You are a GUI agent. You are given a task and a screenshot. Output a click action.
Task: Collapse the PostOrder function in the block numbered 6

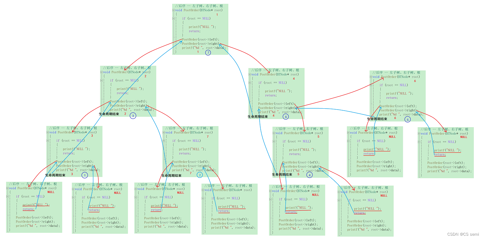point(371,77)
